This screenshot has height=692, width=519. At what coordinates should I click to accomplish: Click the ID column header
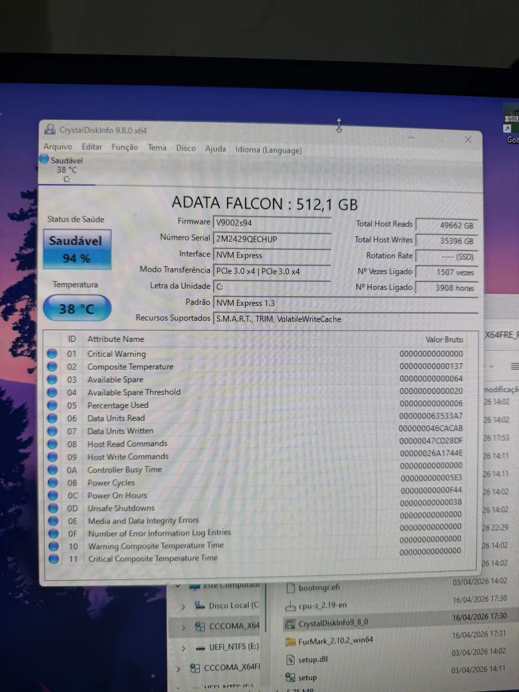pyautogui.click(x=72, y=339)
